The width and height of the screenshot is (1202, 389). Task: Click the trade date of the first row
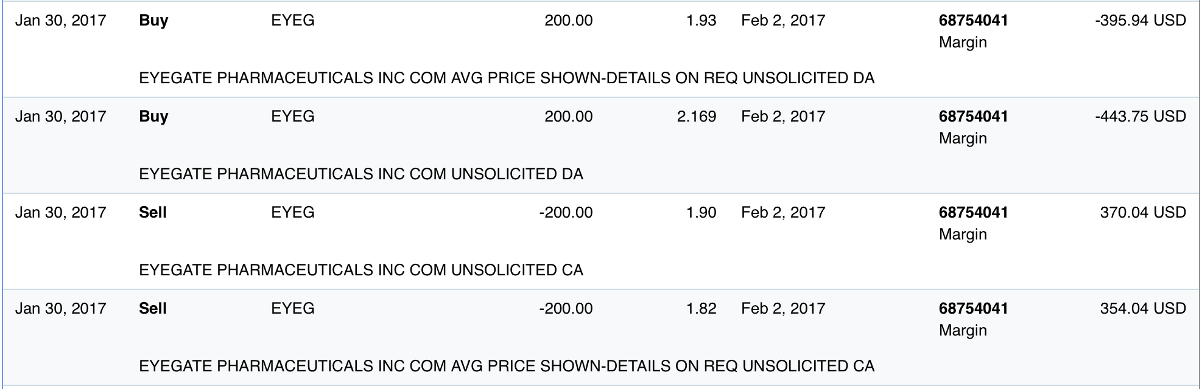tap(60, 21)
